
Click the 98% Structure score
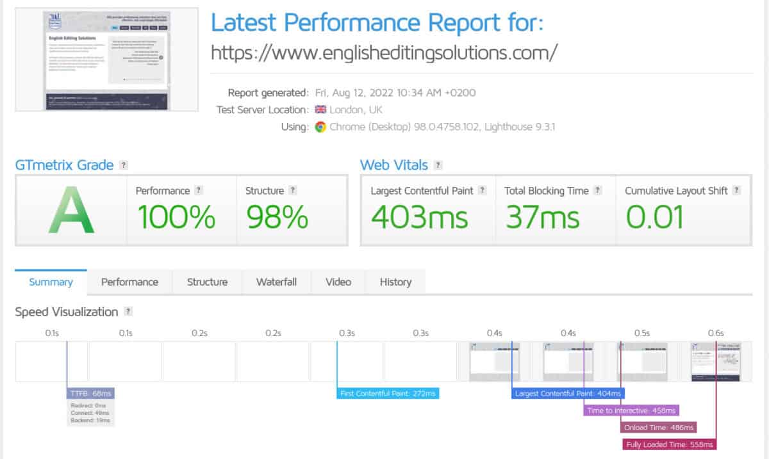pos(277,218)
